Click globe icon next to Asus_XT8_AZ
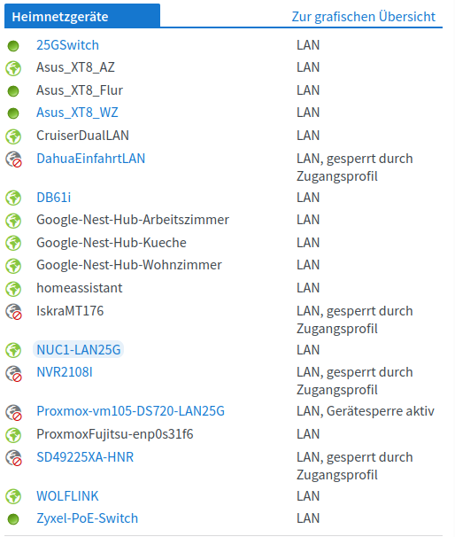The image size is (455, 537). pyautogui.click(x=13, y=68)
